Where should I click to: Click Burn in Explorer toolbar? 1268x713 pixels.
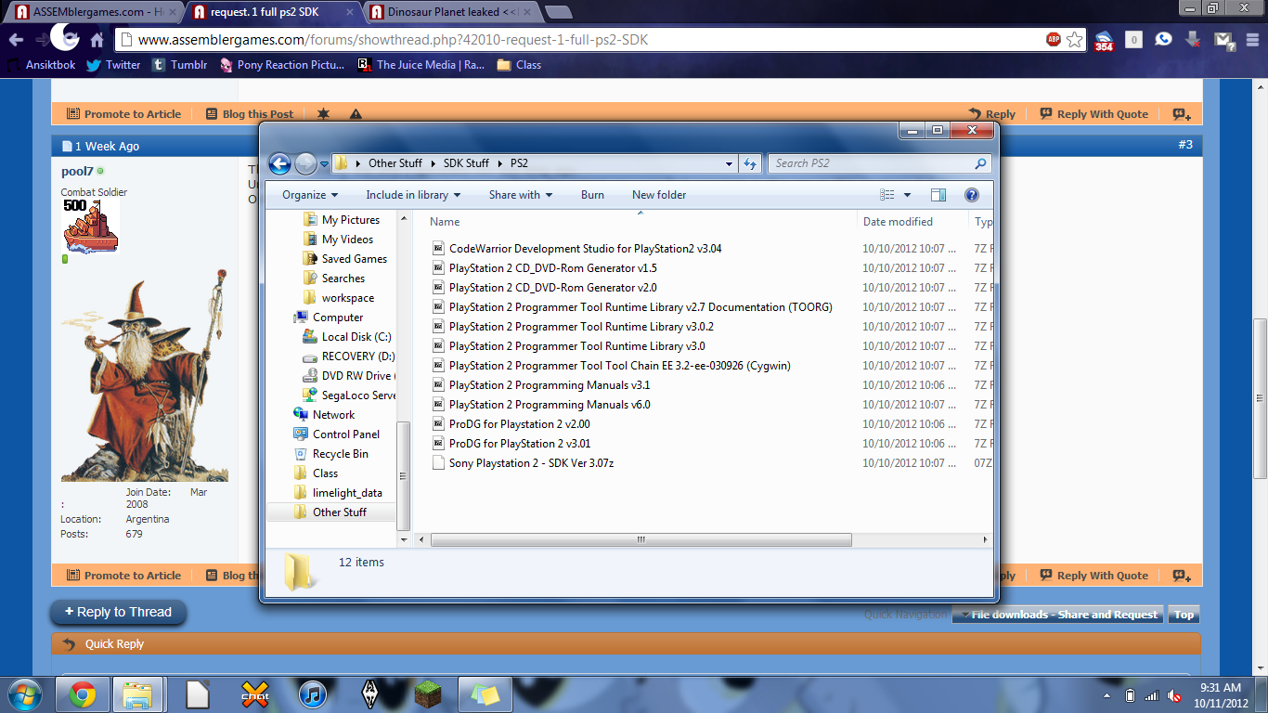(x=592, y=195)
